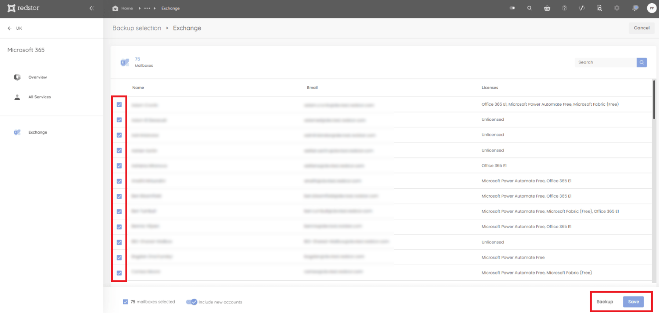Image resolution: width=659 pixels, height=320 pixels.
Task: Open the PP user avatar menu
Action: pos(652,8)
